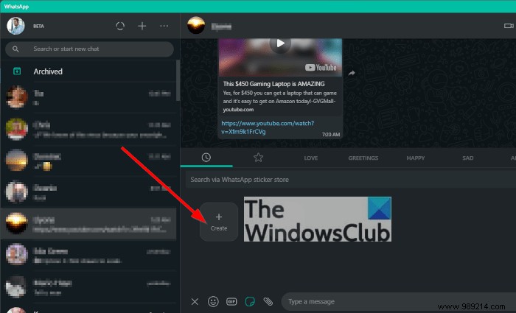The height and width of the screenshot is (313, 516).
Task: Click the Type a message field
Action: (399, 301)
